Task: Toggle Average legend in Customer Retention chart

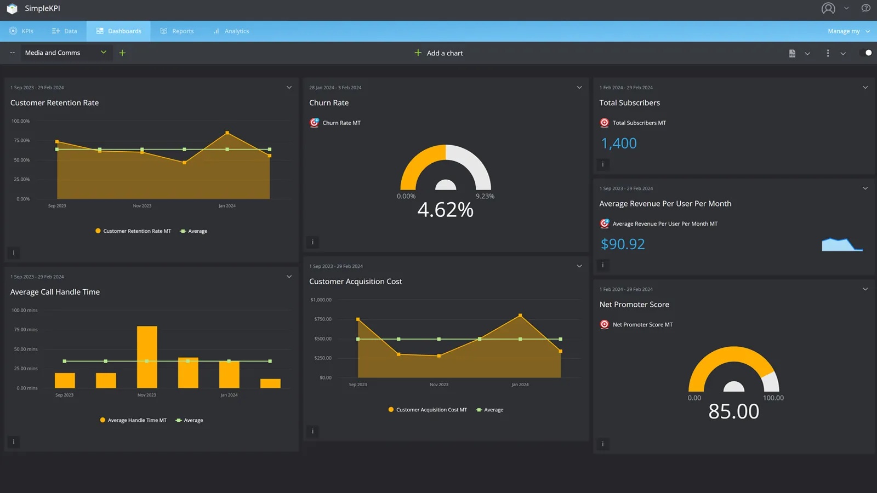Action: pos(193,231)
